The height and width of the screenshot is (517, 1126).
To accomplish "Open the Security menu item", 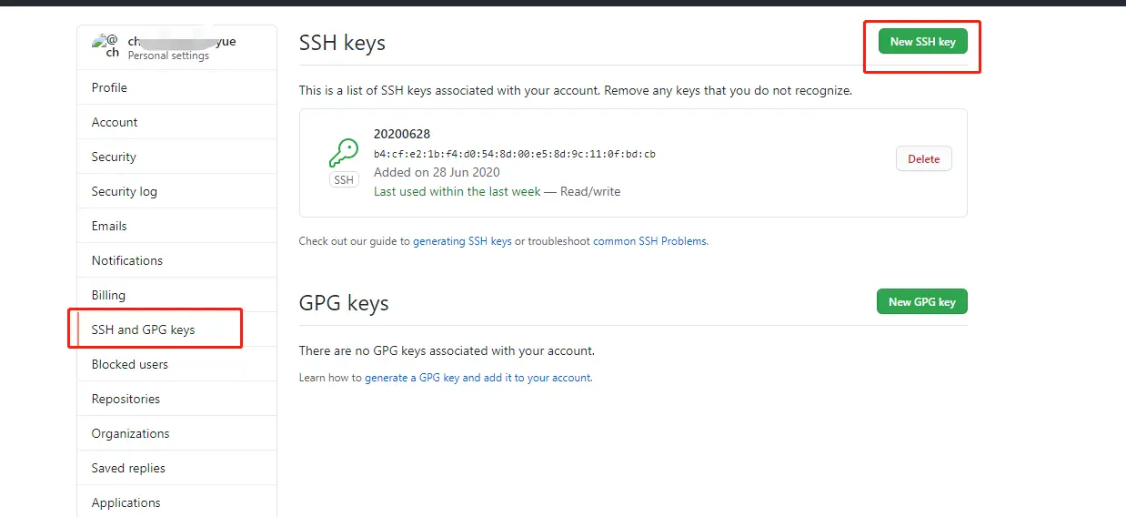I will click(114, 157).
